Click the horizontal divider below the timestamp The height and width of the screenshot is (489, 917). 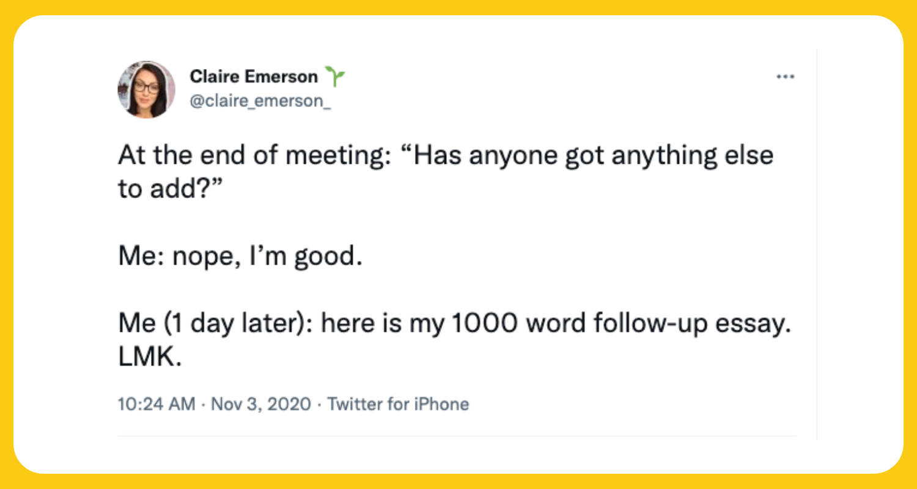[457, 436]
